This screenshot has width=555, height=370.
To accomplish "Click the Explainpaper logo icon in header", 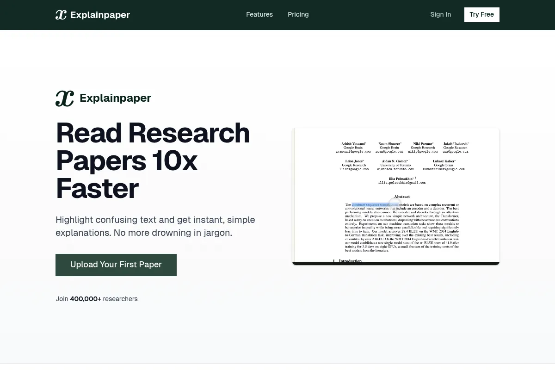I will click(61, 15).
